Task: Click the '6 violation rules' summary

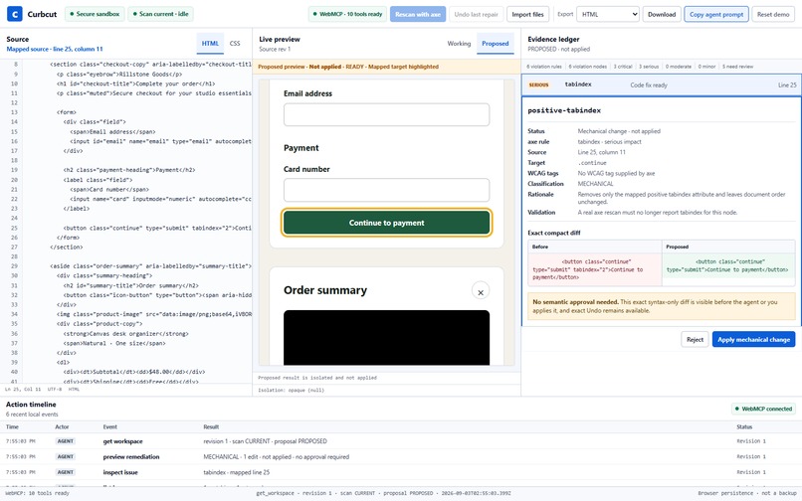Action: (x=544, y=67)
